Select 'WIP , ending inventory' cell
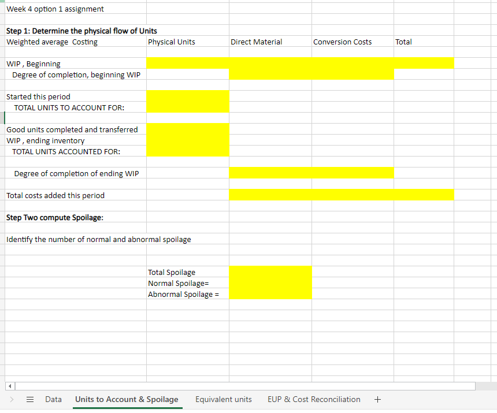The image size is (497, 413). [76, 140]
